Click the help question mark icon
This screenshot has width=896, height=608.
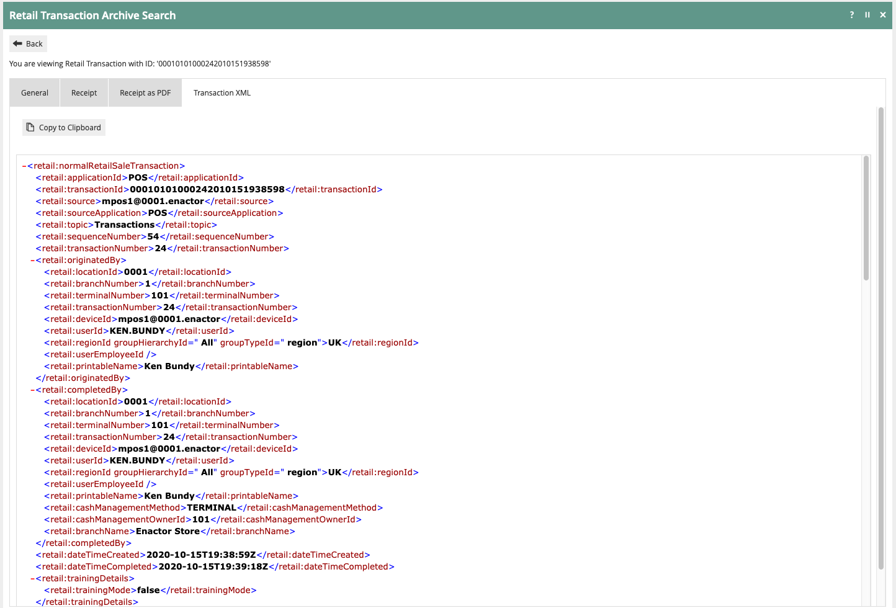click(x=851, y=15)
